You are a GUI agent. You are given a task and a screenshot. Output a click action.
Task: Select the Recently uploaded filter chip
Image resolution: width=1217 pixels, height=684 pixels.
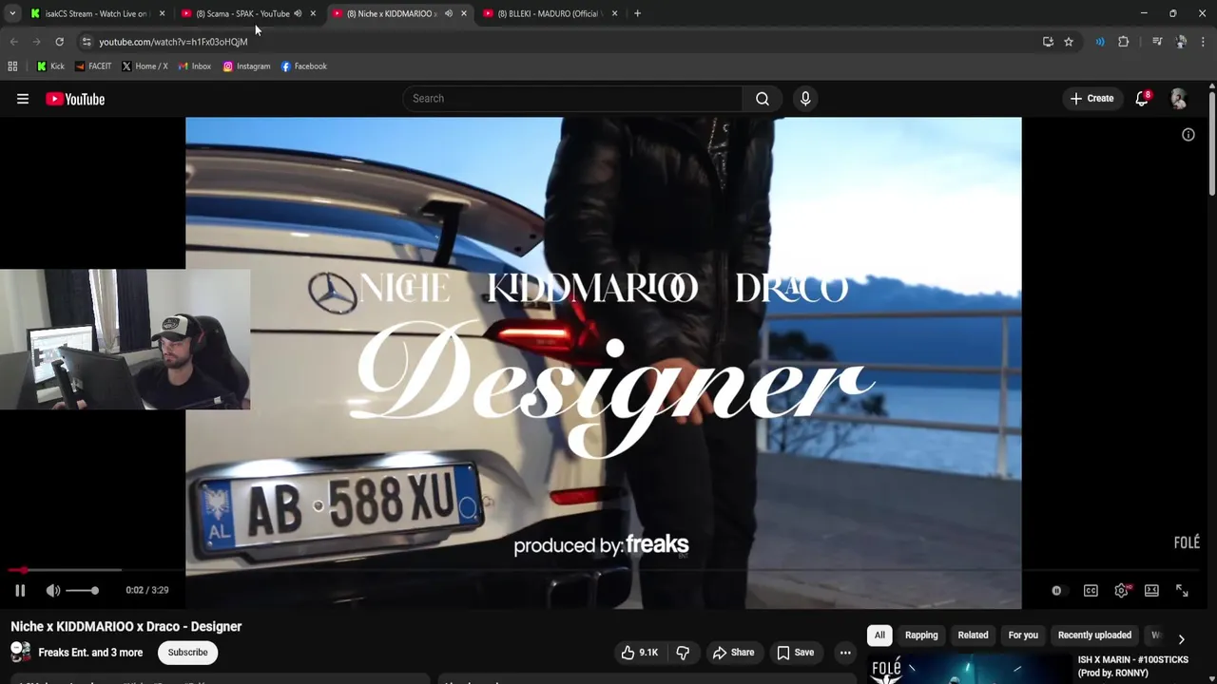tap(1094, 636)
